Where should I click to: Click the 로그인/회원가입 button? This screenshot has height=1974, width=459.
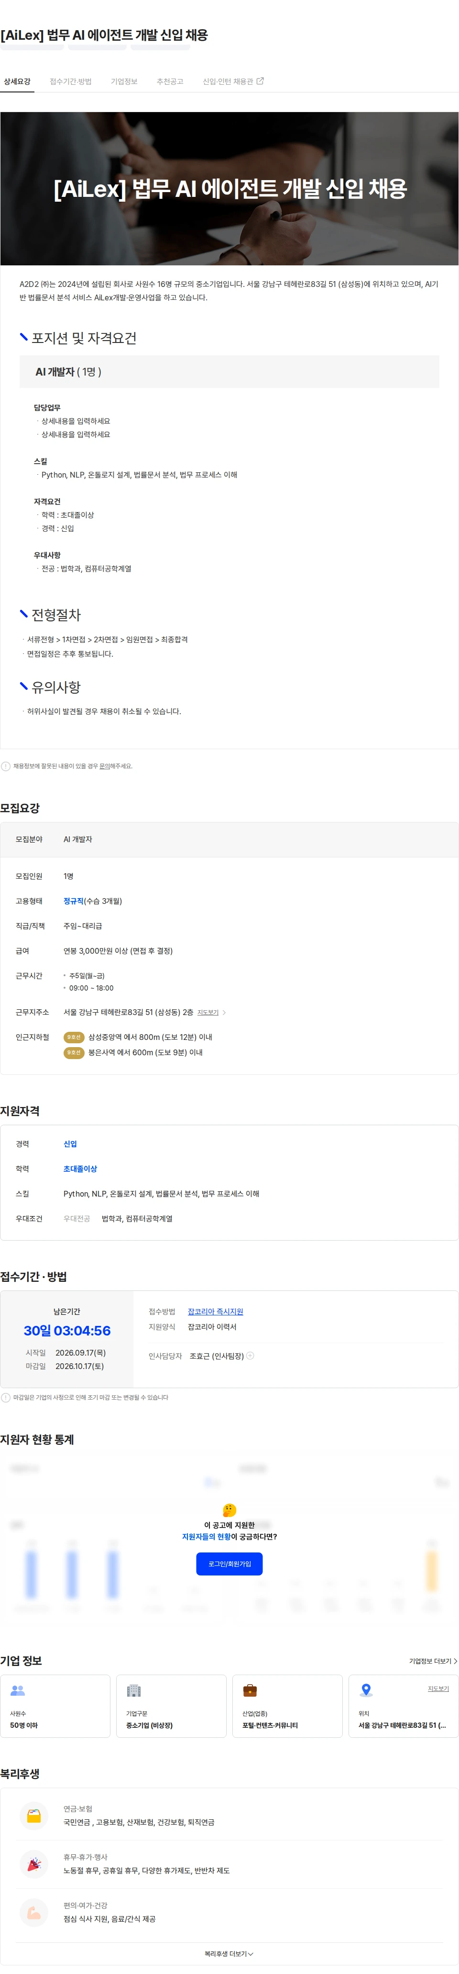[x=229, y=1563]
